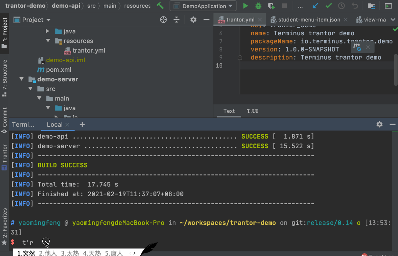Show VCS history clock icon

(x=341, y=6)
